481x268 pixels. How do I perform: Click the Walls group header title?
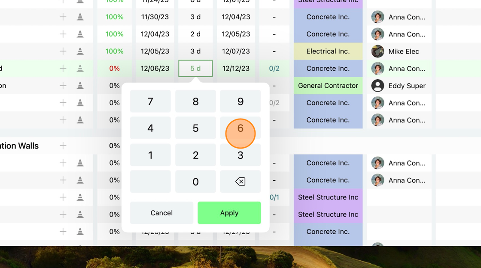tap(19, 146)
